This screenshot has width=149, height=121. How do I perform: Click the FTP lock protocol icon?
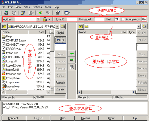click(x=45, y=19)
